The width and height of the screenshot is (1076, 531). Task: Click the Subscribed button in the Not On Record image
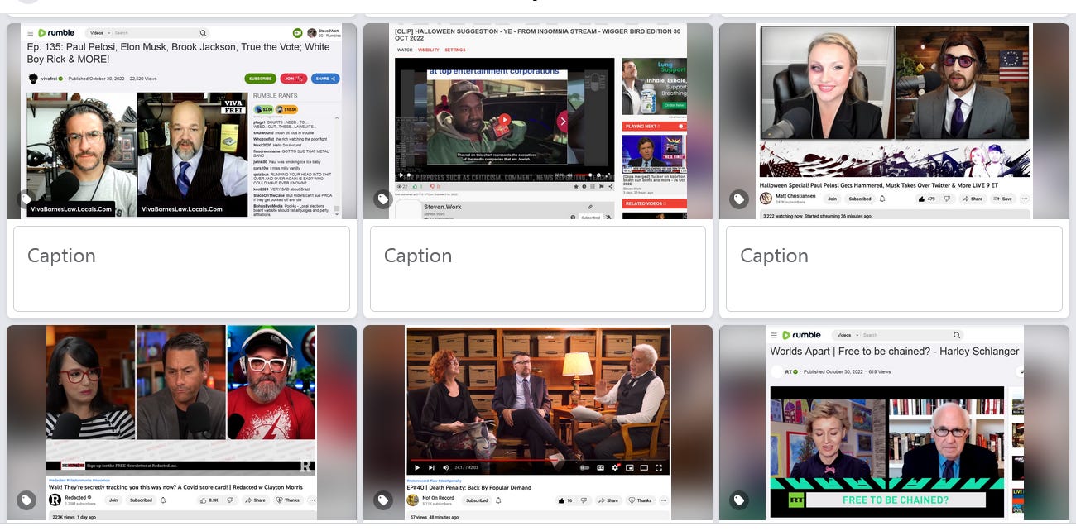[478, 500]
